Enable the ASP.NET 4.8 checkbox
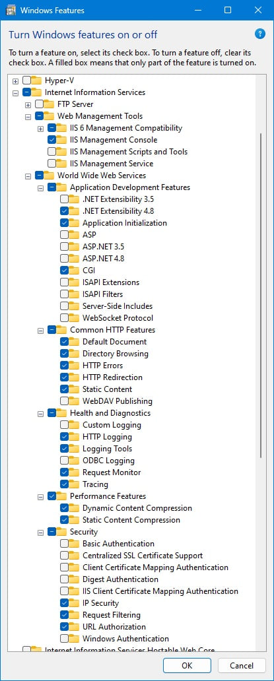 point(64,259)
